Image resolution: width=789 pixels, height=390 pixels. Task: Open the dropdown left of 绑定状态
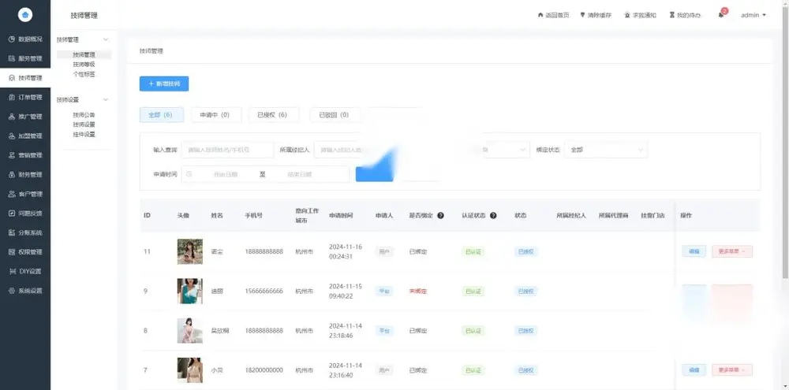[506, 150]
